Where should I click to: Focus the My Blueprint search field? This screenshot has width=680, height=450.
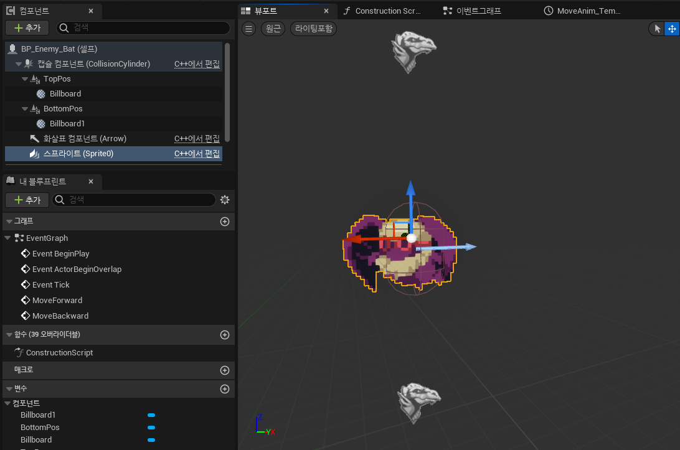pos(133,200)
